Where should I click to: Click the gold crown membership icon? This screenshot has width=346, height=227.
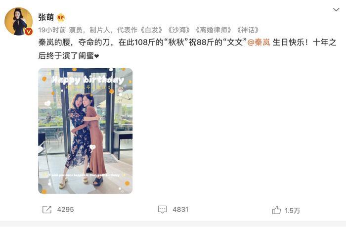61,17
